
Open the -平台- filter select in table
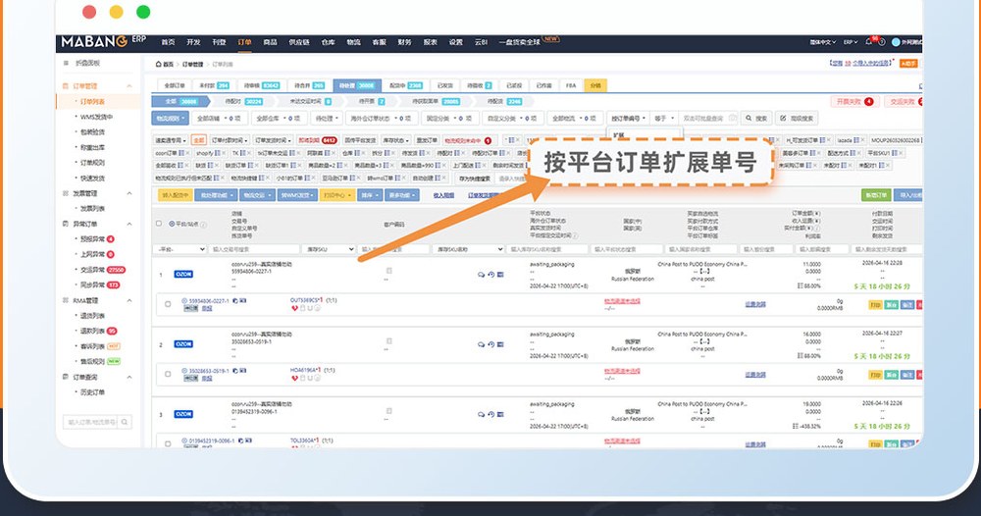[x=181, y=249]
